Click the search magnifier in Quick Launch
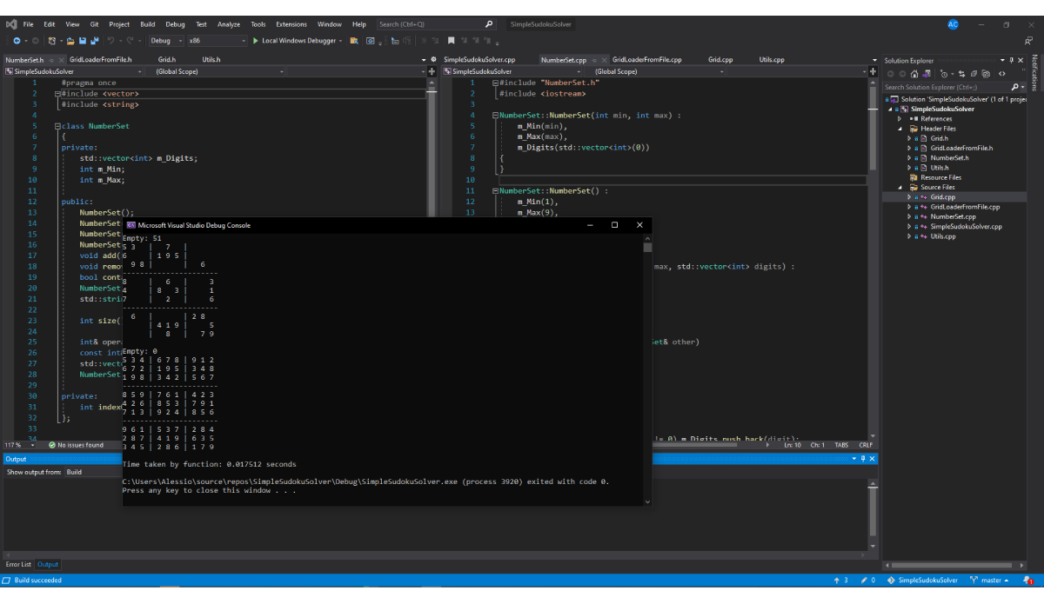Screen dimensions: 1044x604 (x=489, y=24)
